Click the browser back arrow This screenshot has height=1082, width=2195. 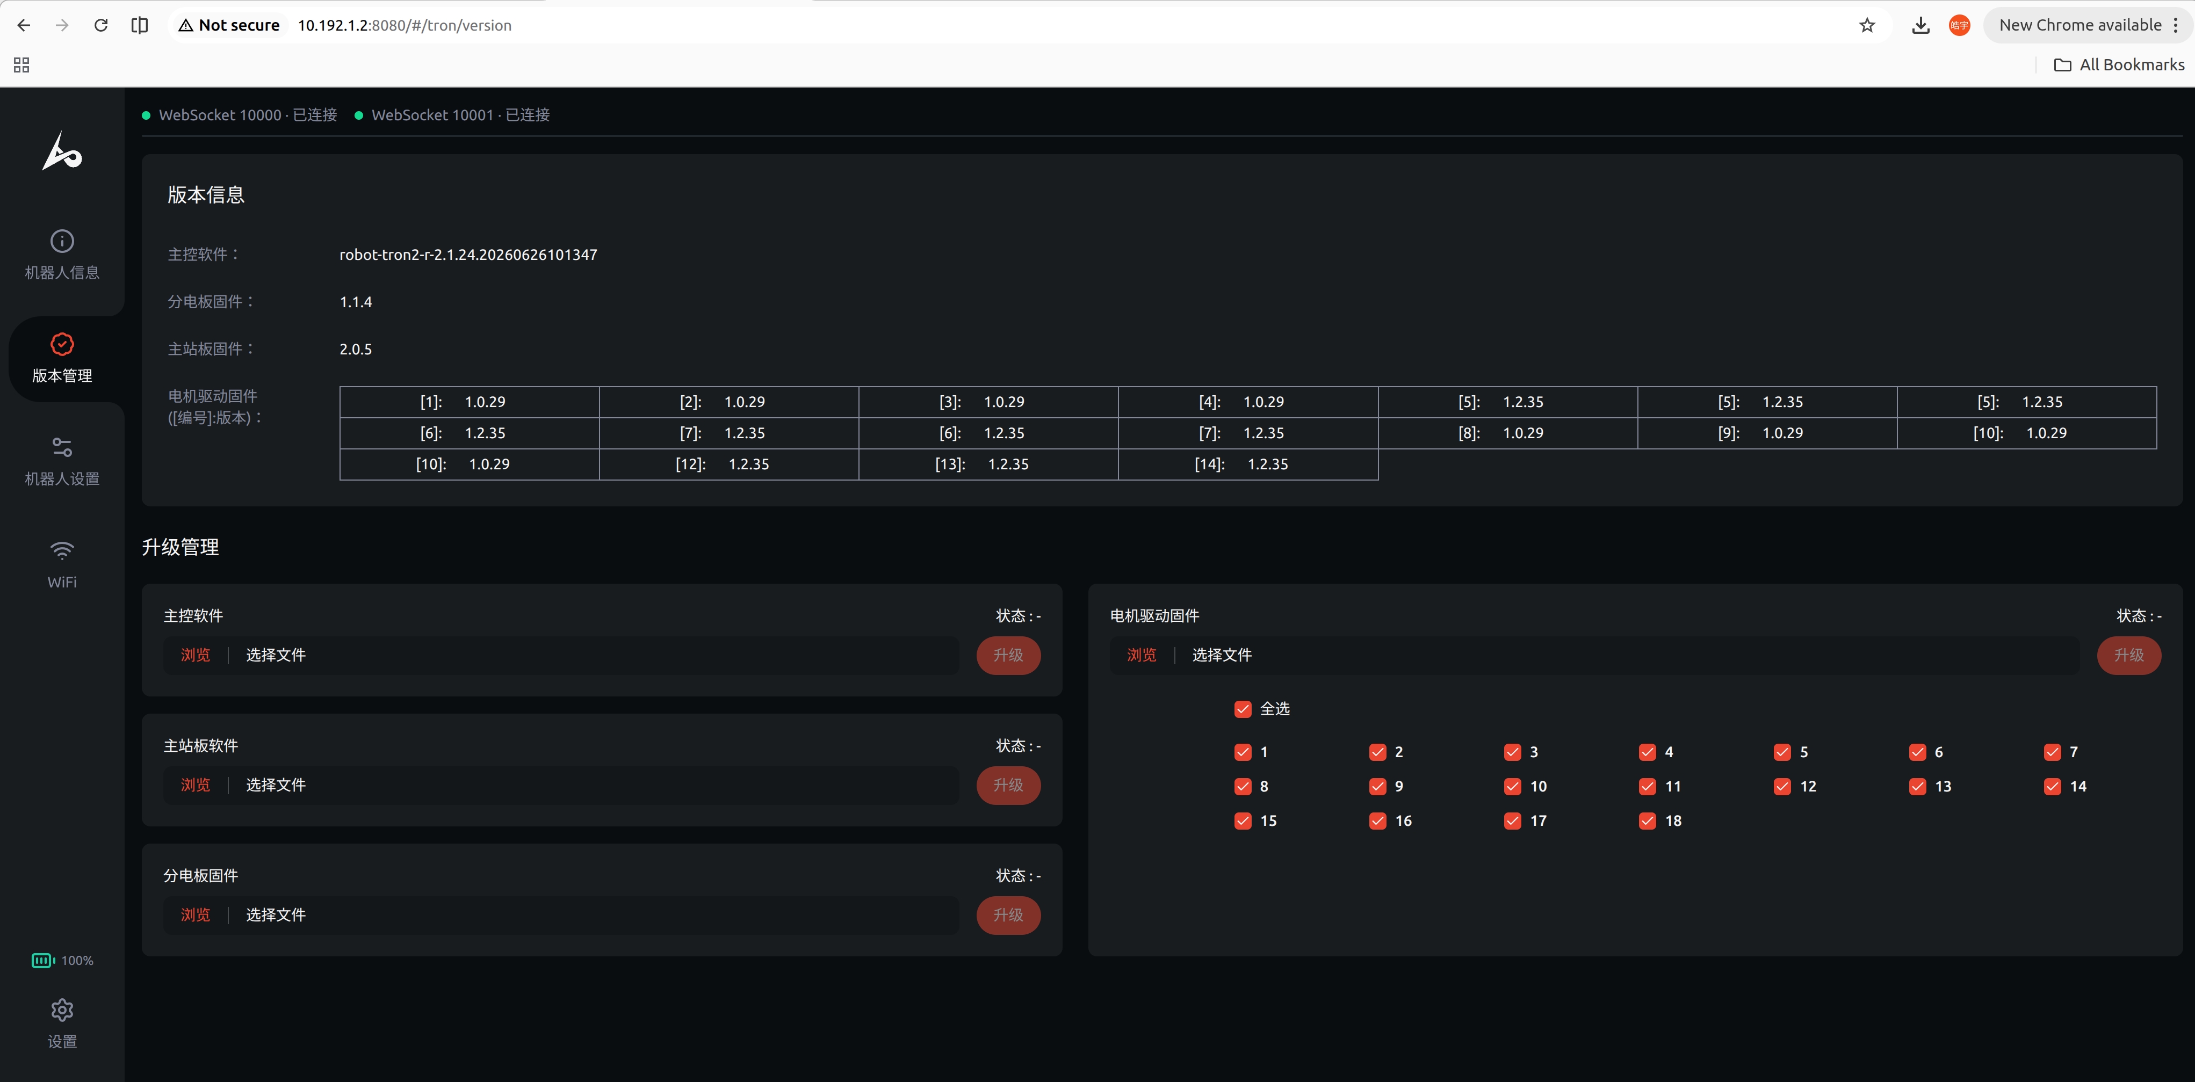24,26
